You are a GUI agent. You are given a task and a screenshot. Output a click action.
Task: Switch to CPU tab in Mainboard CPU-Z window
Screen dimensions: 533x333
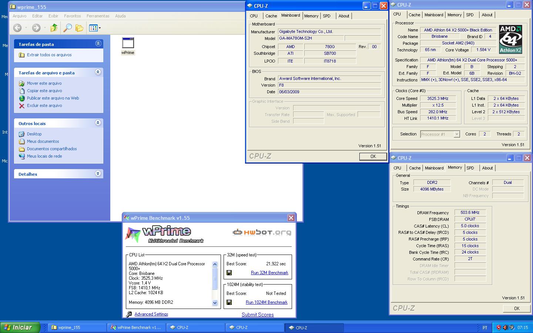[x=254, y=16]
